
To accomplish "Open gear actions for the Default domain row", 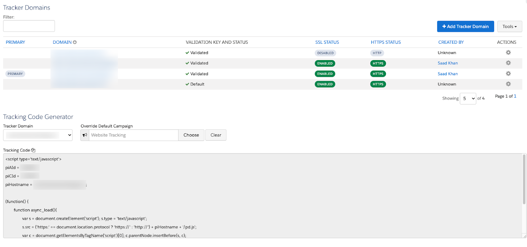I will coord(508,84).
